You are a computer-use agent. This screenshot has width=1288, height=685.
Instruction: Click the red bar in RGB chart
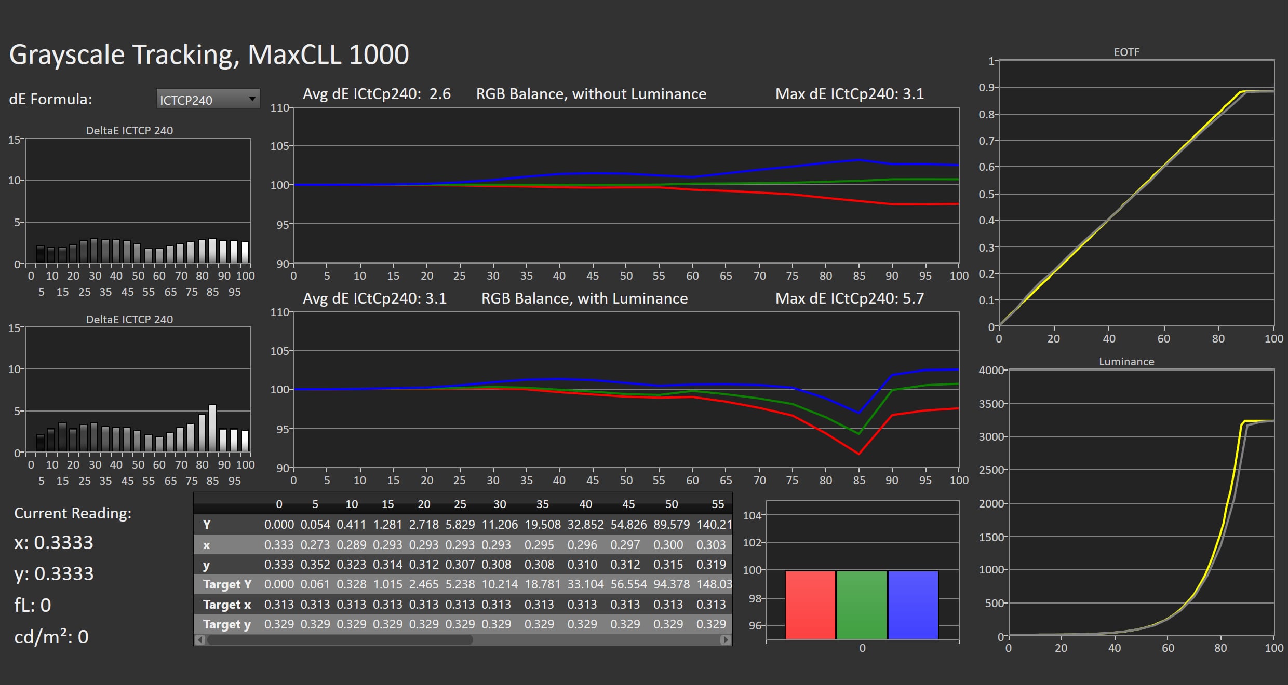click(810, 605)
